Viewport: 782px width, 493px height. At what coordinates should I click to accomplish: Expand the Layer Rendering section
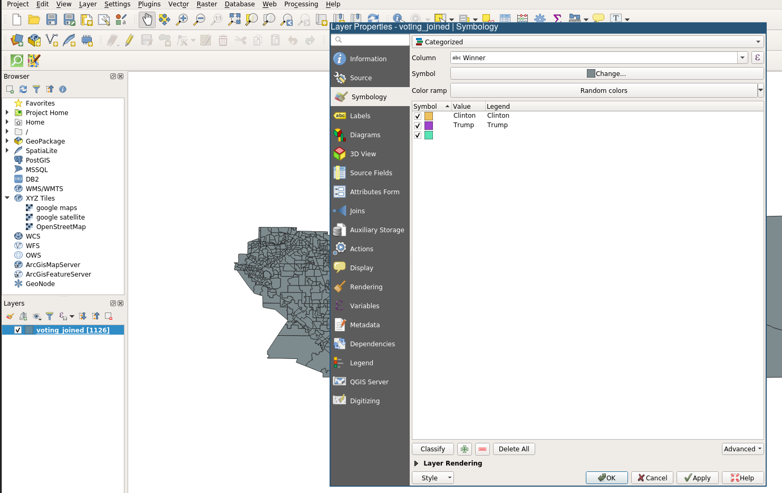click(417, 463)
